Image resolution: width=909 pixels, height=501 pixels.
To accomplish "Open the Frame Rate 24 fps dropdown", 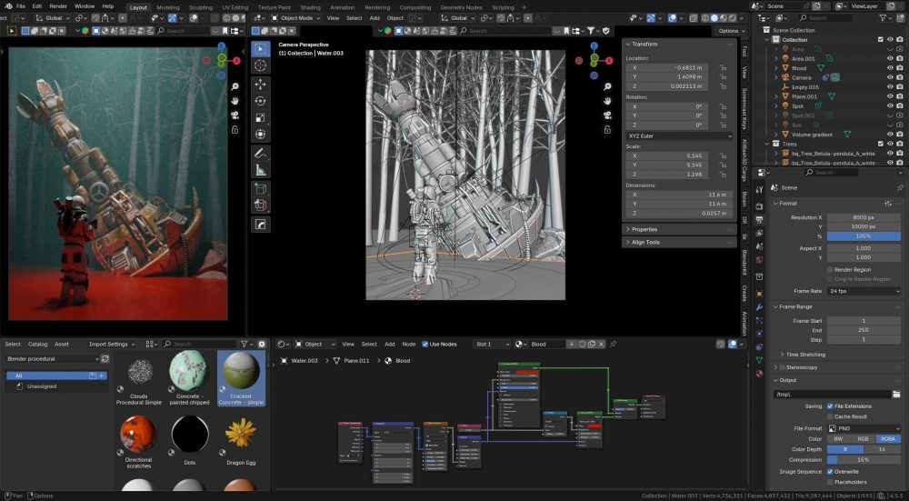I will pyautogui.click(x=864, y=291).
